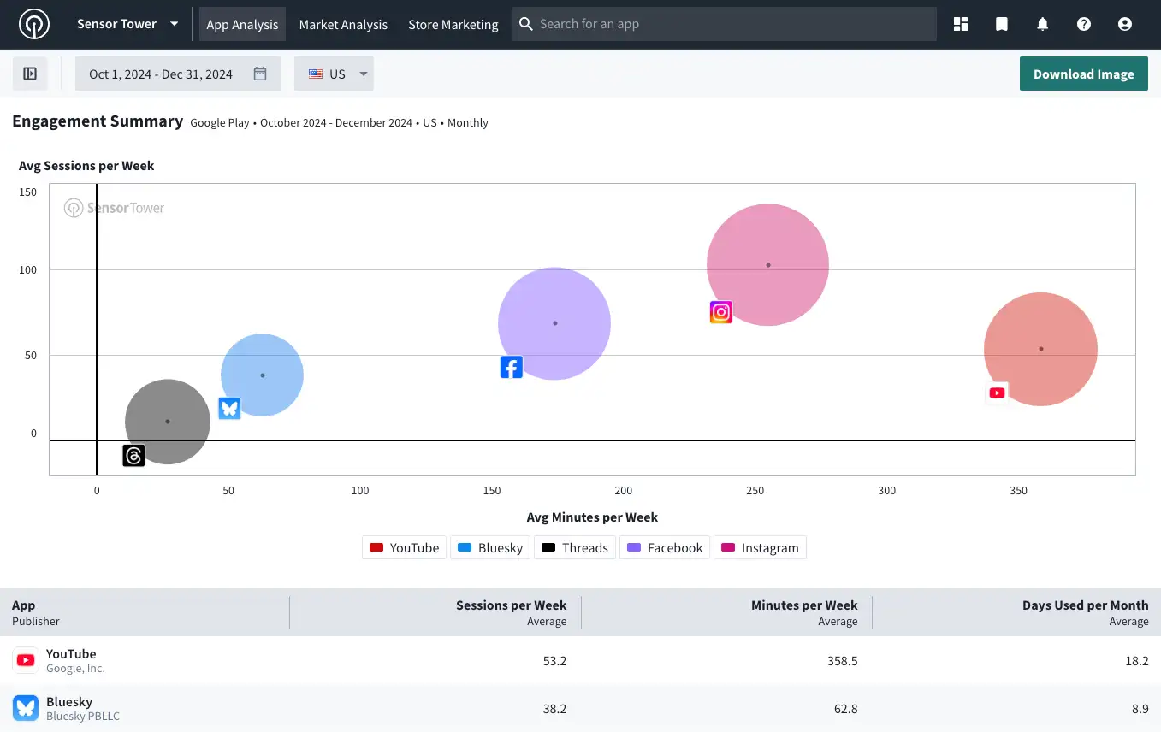Open the US country dropdown

334,74
